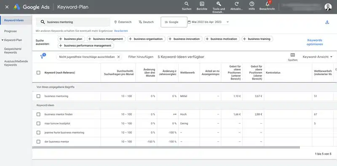Check the max tornow trustpilot checkbox
This screenshot has height=166, width=337.
pyautogui.click(x=38, y=123)
